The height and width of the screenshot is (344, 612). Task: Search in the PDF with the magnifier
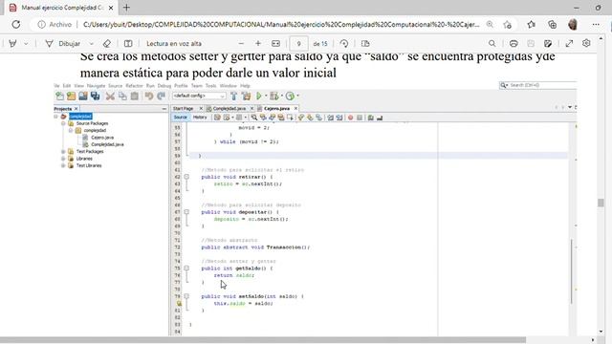[492, 43]
